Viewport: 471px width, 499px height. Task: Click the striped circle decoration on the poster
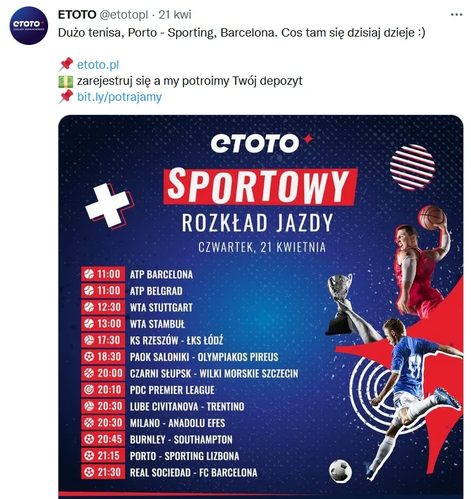point(413,167)
